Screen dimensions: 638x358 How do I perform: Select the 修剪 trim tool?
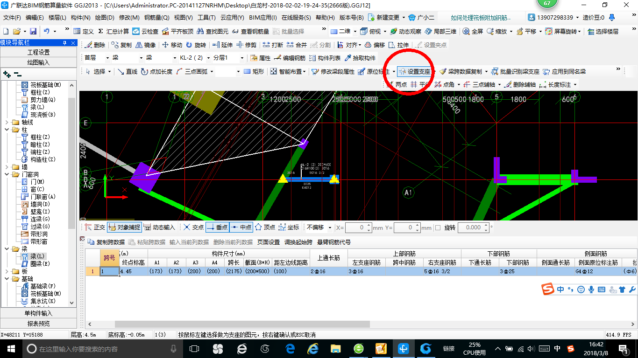(x=246, y=45)
